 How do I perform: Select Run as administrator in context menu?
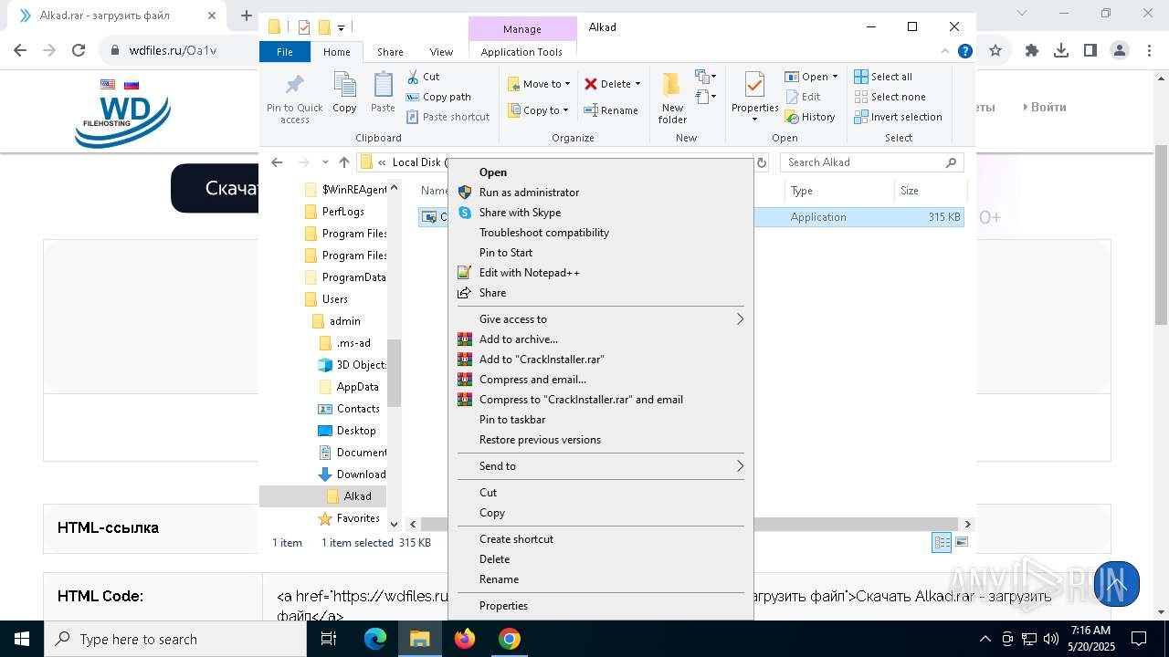pyautogui.click(x=529, y=193)
